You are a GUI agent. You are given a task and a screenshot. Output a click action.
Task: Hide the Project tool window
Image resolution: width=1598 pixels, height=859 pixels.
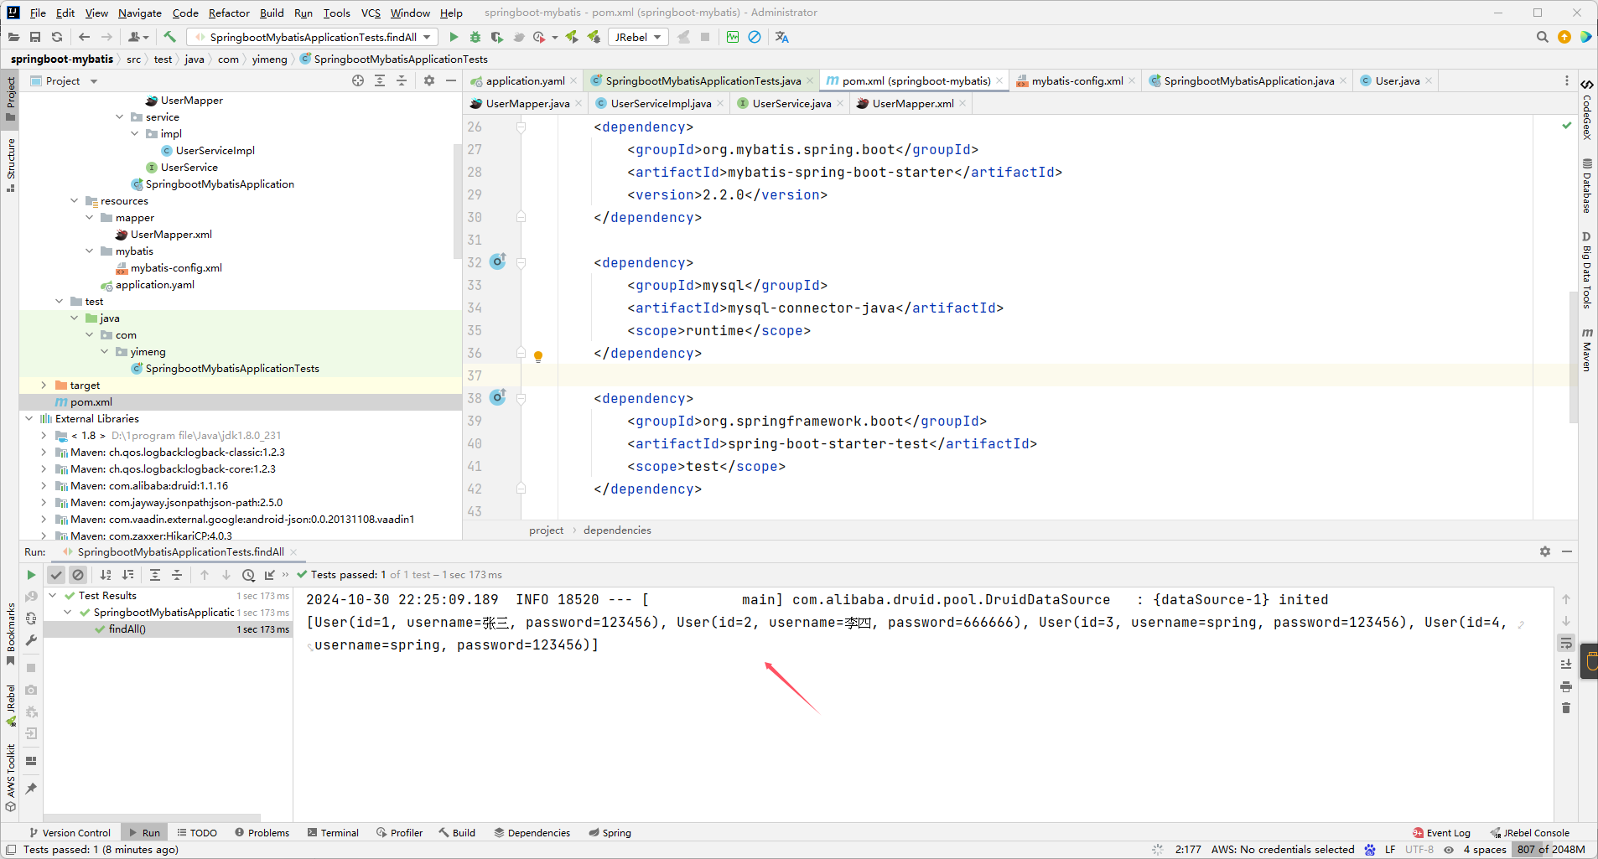(451, 80)
